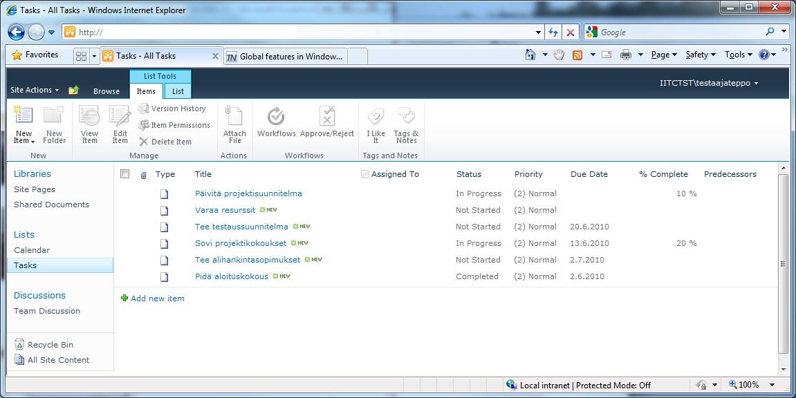Click the Recycle Bin icon in sidebar
This screenshot has width=796, height=398.
point(19,345)
